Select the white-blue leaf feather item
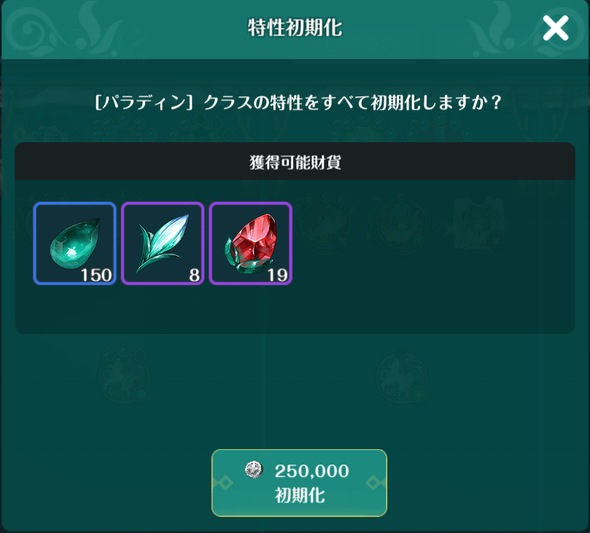The height and width of the screenshot is (533, 590). pyautogui.click(x=163, y=244)
